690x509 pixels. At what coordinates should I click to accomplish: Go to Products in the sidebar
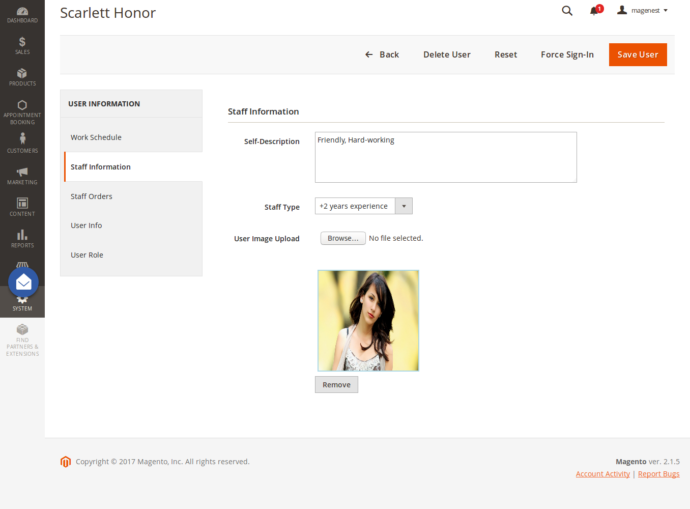click(x=22, y=77)
